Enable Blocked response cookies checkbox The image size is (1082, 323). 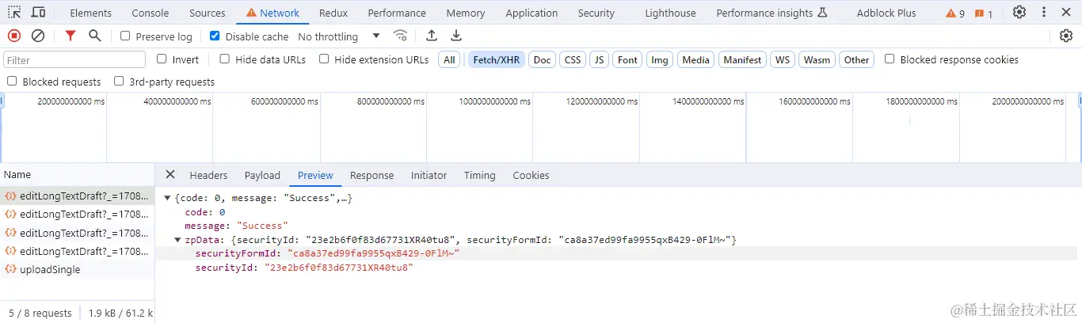[x=890, y=59]
